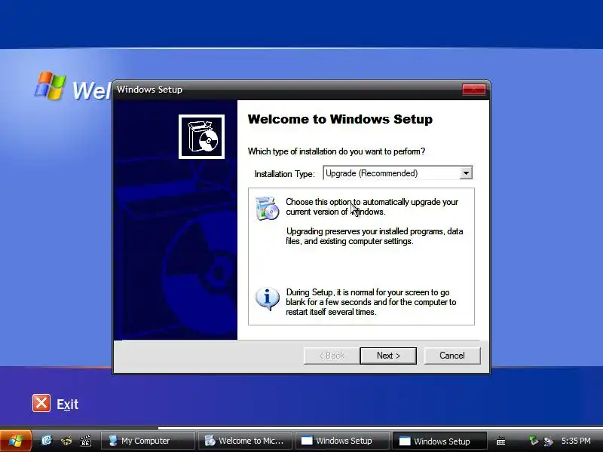This screenshot has width=603, height=452.
Task: Switch to first Windows Setup taskbar button
Action: click(342, 441)
